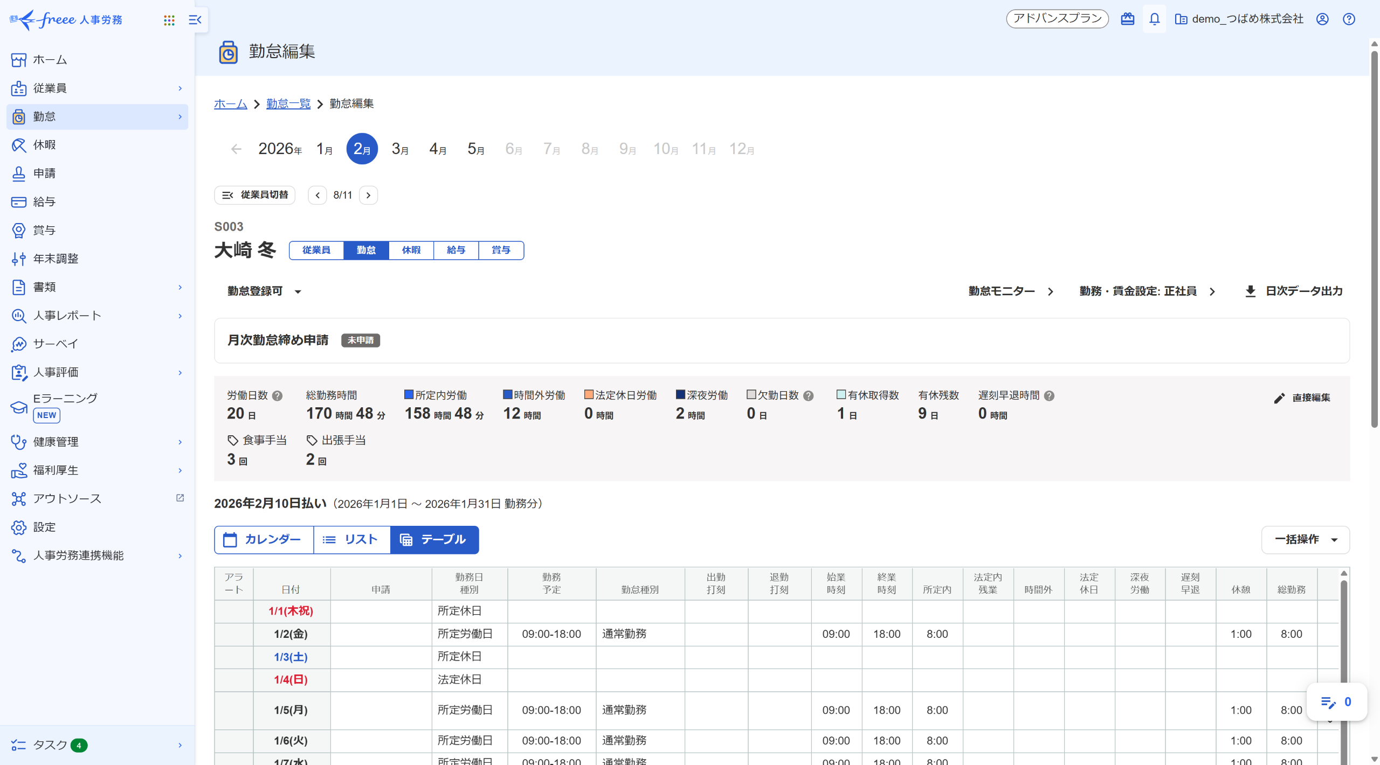Screen dimensions: 1380x765
Task: Select テーブル view mode
Action: (x=434, y=540)
